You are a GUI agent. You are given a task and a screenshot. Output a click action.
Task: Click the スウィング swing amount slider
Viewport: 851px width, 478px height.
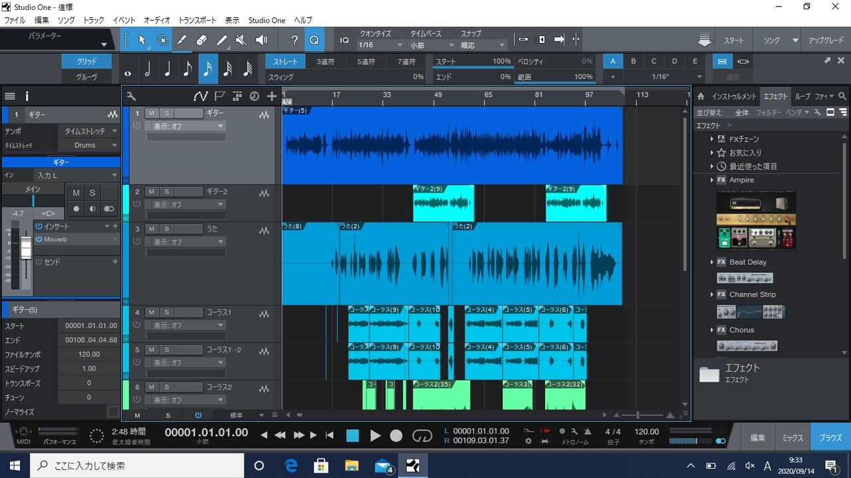346,77
